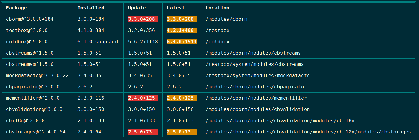Click the Update column header

tap(137, 8)
